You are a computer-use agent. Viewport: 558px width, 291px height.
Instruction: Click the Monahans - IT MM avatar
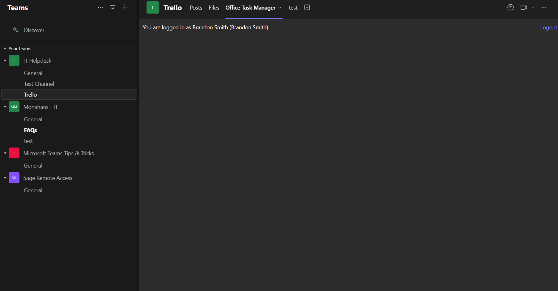(14, 107)
